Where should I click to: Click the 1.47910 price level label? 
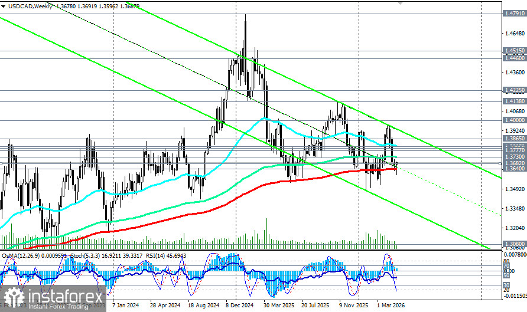tap(514, 14)
